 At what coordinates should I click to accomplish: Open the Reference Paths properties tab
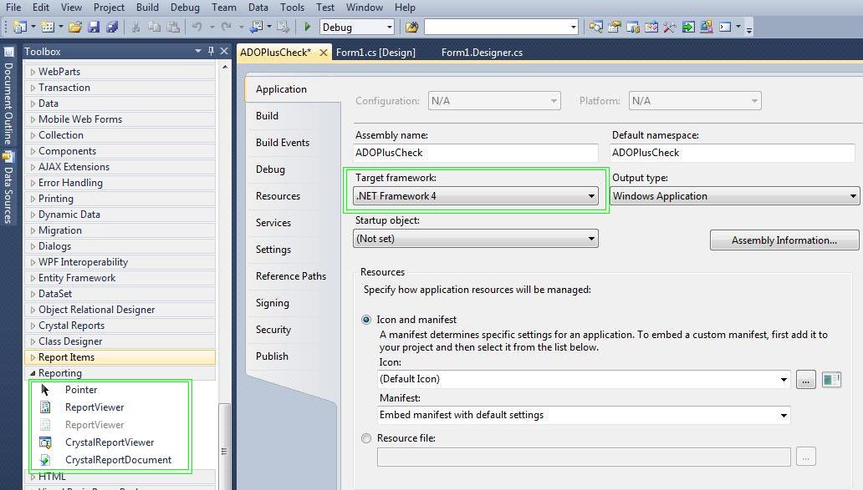coord(291,275)
